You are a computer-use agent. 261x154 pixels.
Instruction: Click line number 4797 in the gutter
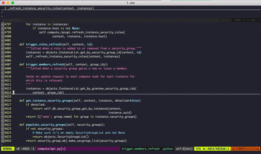[x=8, y=24]
